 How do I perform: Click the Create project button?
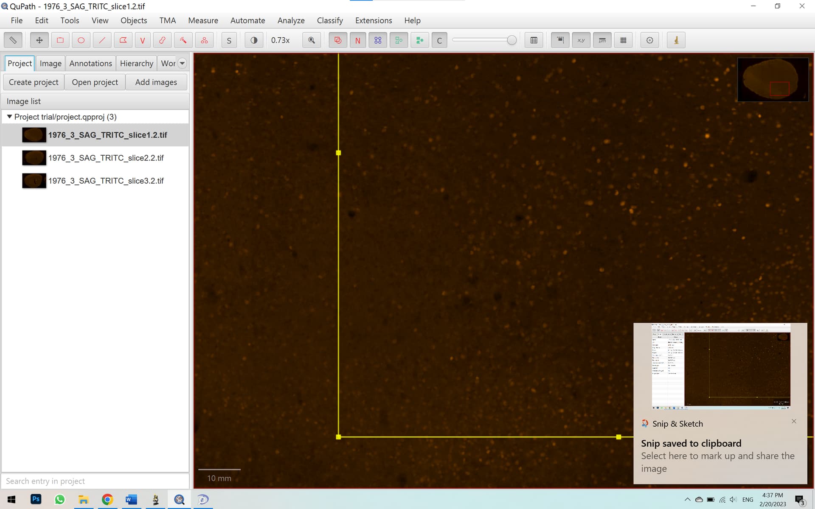[x=33, y=82]
